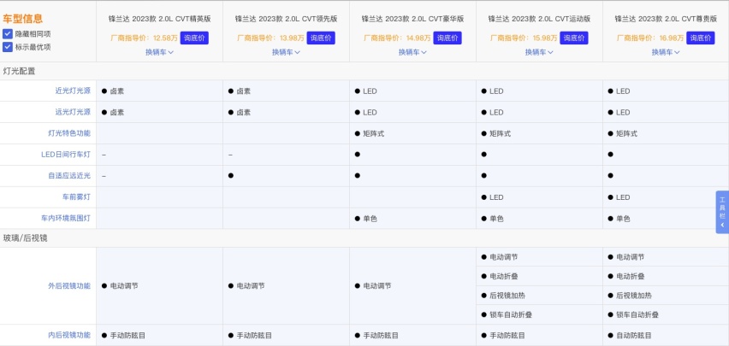Click 电动调节 cell in 豪华版 column

coord(377,286)
